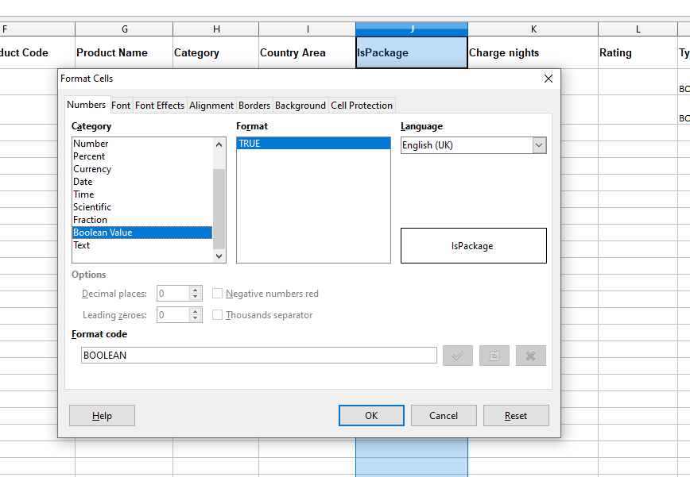Image resolution: width=690 pixels, height=477 pixels.
Task: Select Percent in the Category list
Action: [142, 156]
